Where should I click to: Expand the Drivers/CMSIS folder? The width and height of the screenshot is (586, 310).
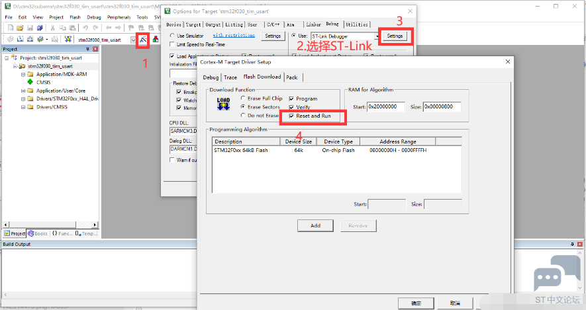click(x=23, y=107)
